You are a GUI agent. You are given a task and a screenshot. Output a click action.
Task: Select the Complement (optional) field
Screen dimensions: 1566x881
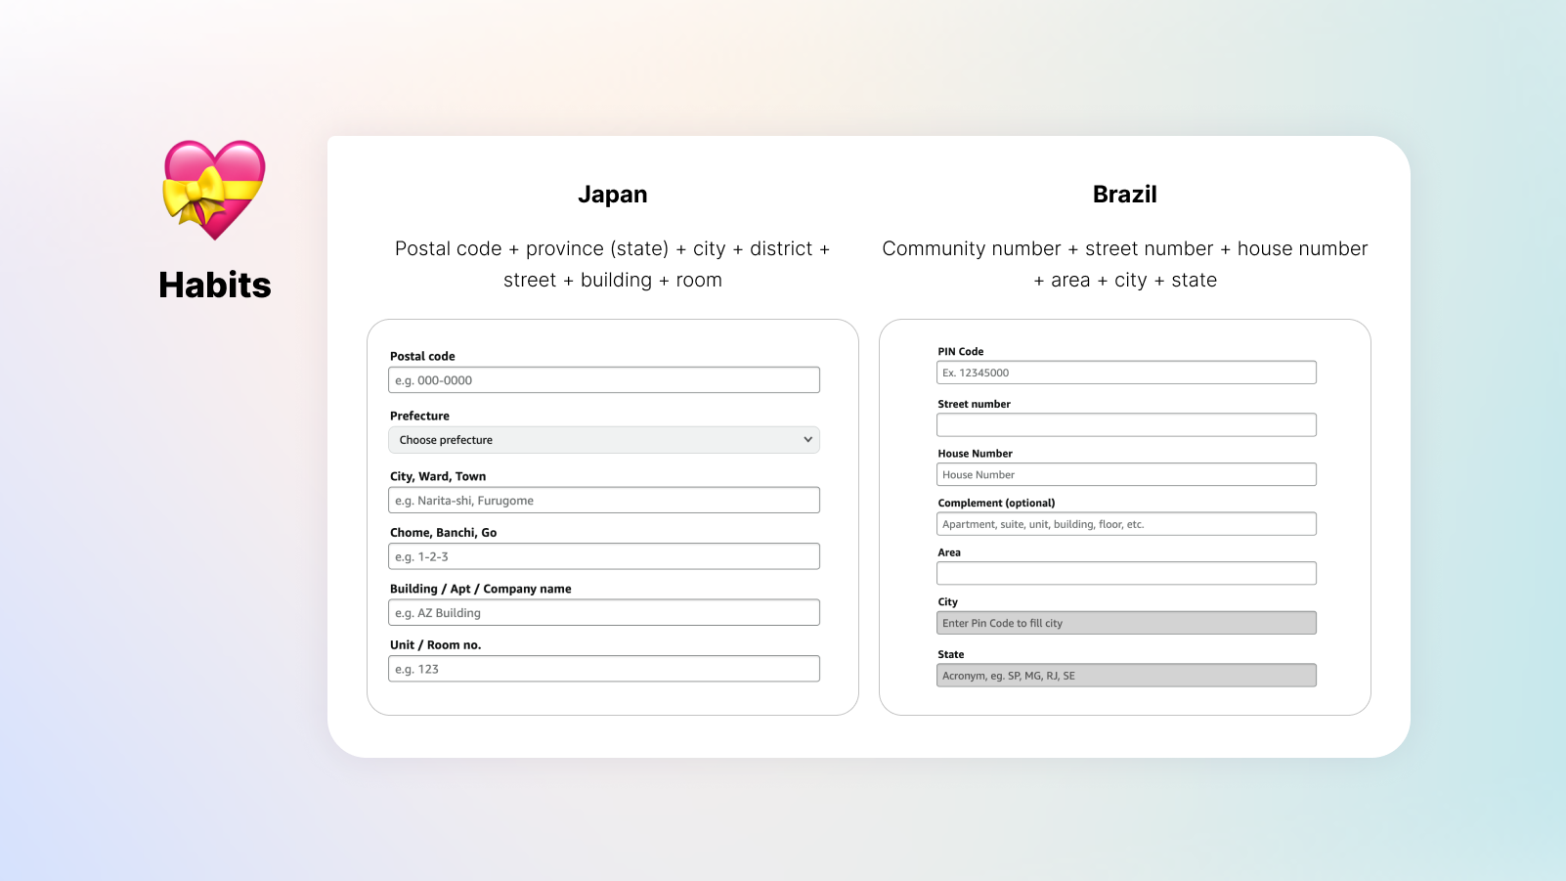click(1125, 524)
